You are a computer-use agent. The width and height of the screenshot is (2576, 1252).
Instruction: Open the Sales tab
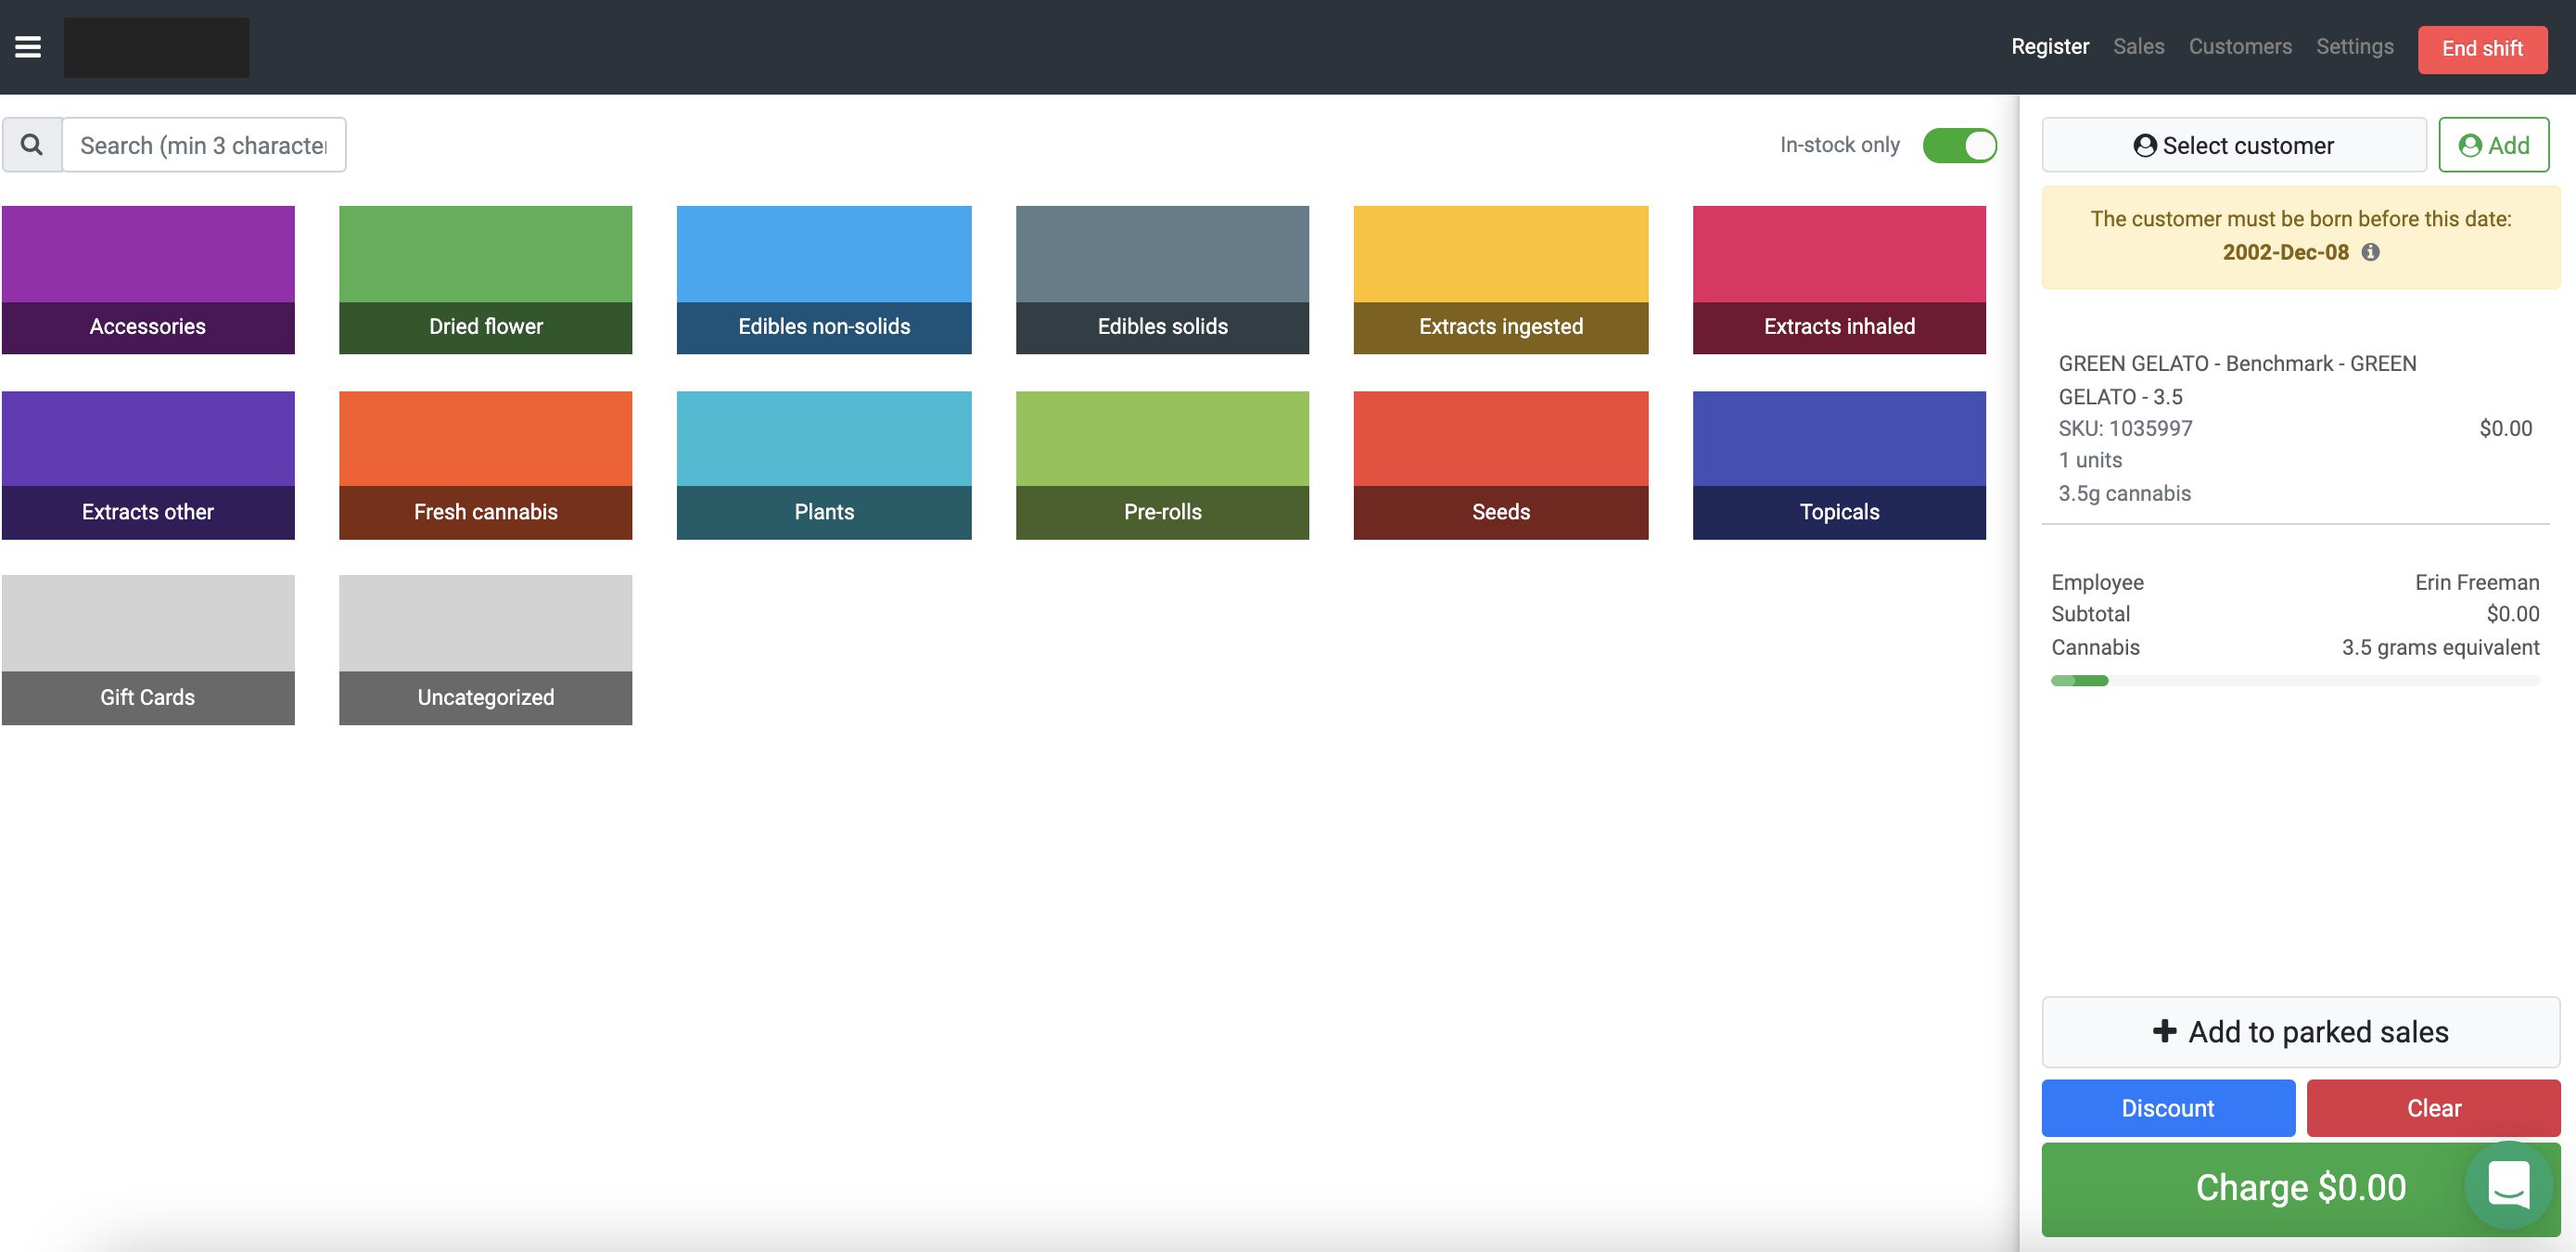2138,47
